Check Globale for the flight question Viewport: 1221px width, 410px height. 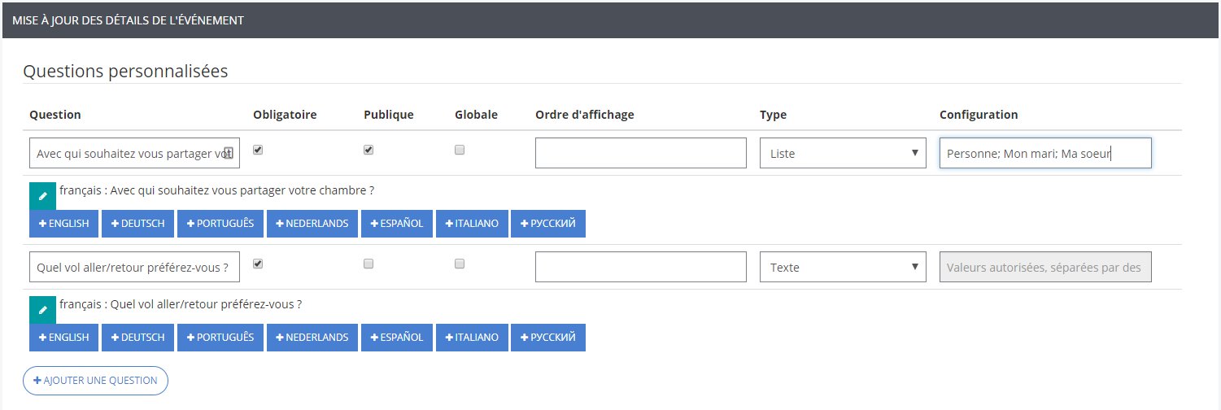point(460,264)
